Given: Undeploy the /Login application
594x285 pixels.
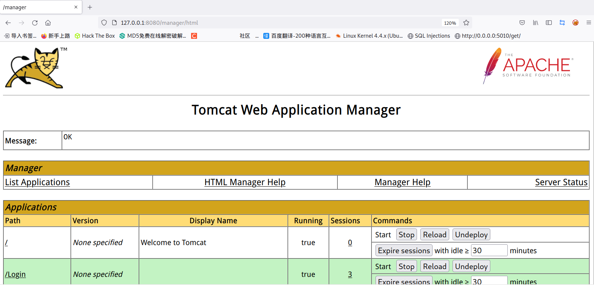Looking at the screenshot, I should [x=471, y=267].
